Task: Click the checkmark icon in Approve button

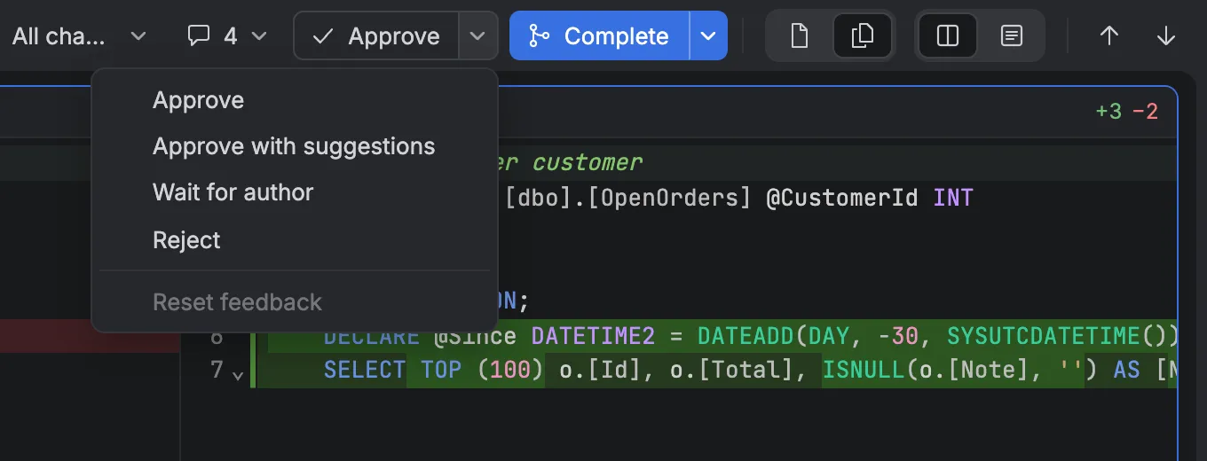Action: (x=324, y=36)
